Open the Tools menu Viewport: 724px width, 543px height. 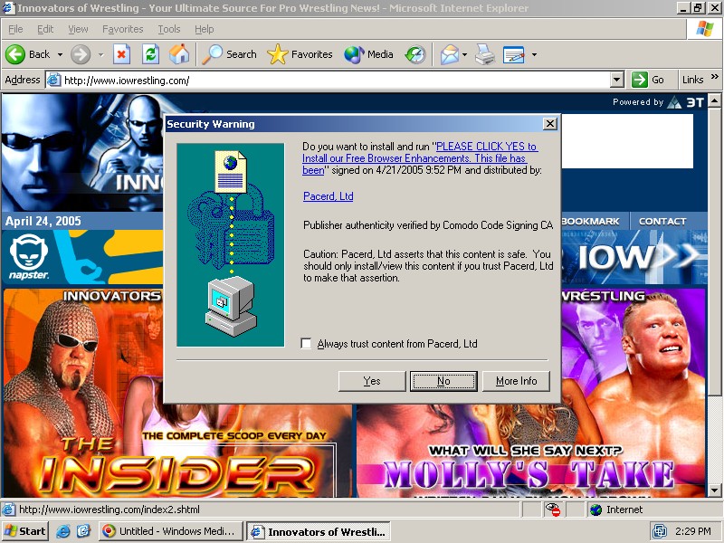pos(169,29)
